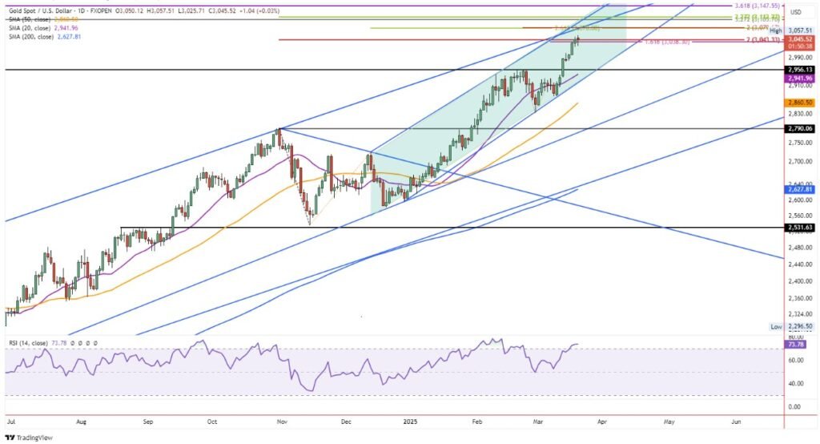
Task: Open the USD currency selector
Action: click(796, 12)
